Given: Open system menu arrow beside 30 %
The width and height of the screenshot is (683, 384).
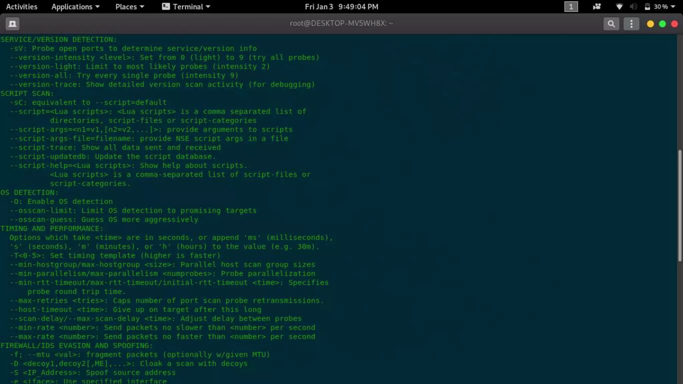Looking at the screenshot, I should point(673,7).
